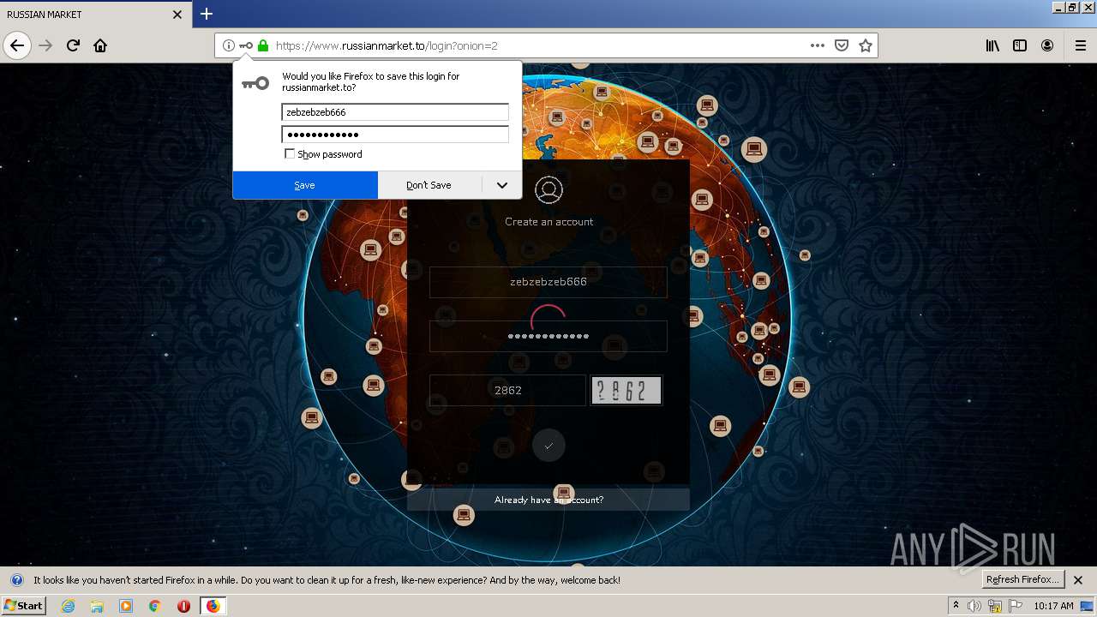The width and height of the screenshot is (1097, 617).
Task: Click the page password field
Action: point(548,336)
